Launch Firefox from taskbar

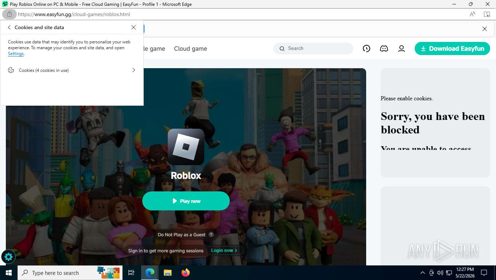tap(186, 273)
